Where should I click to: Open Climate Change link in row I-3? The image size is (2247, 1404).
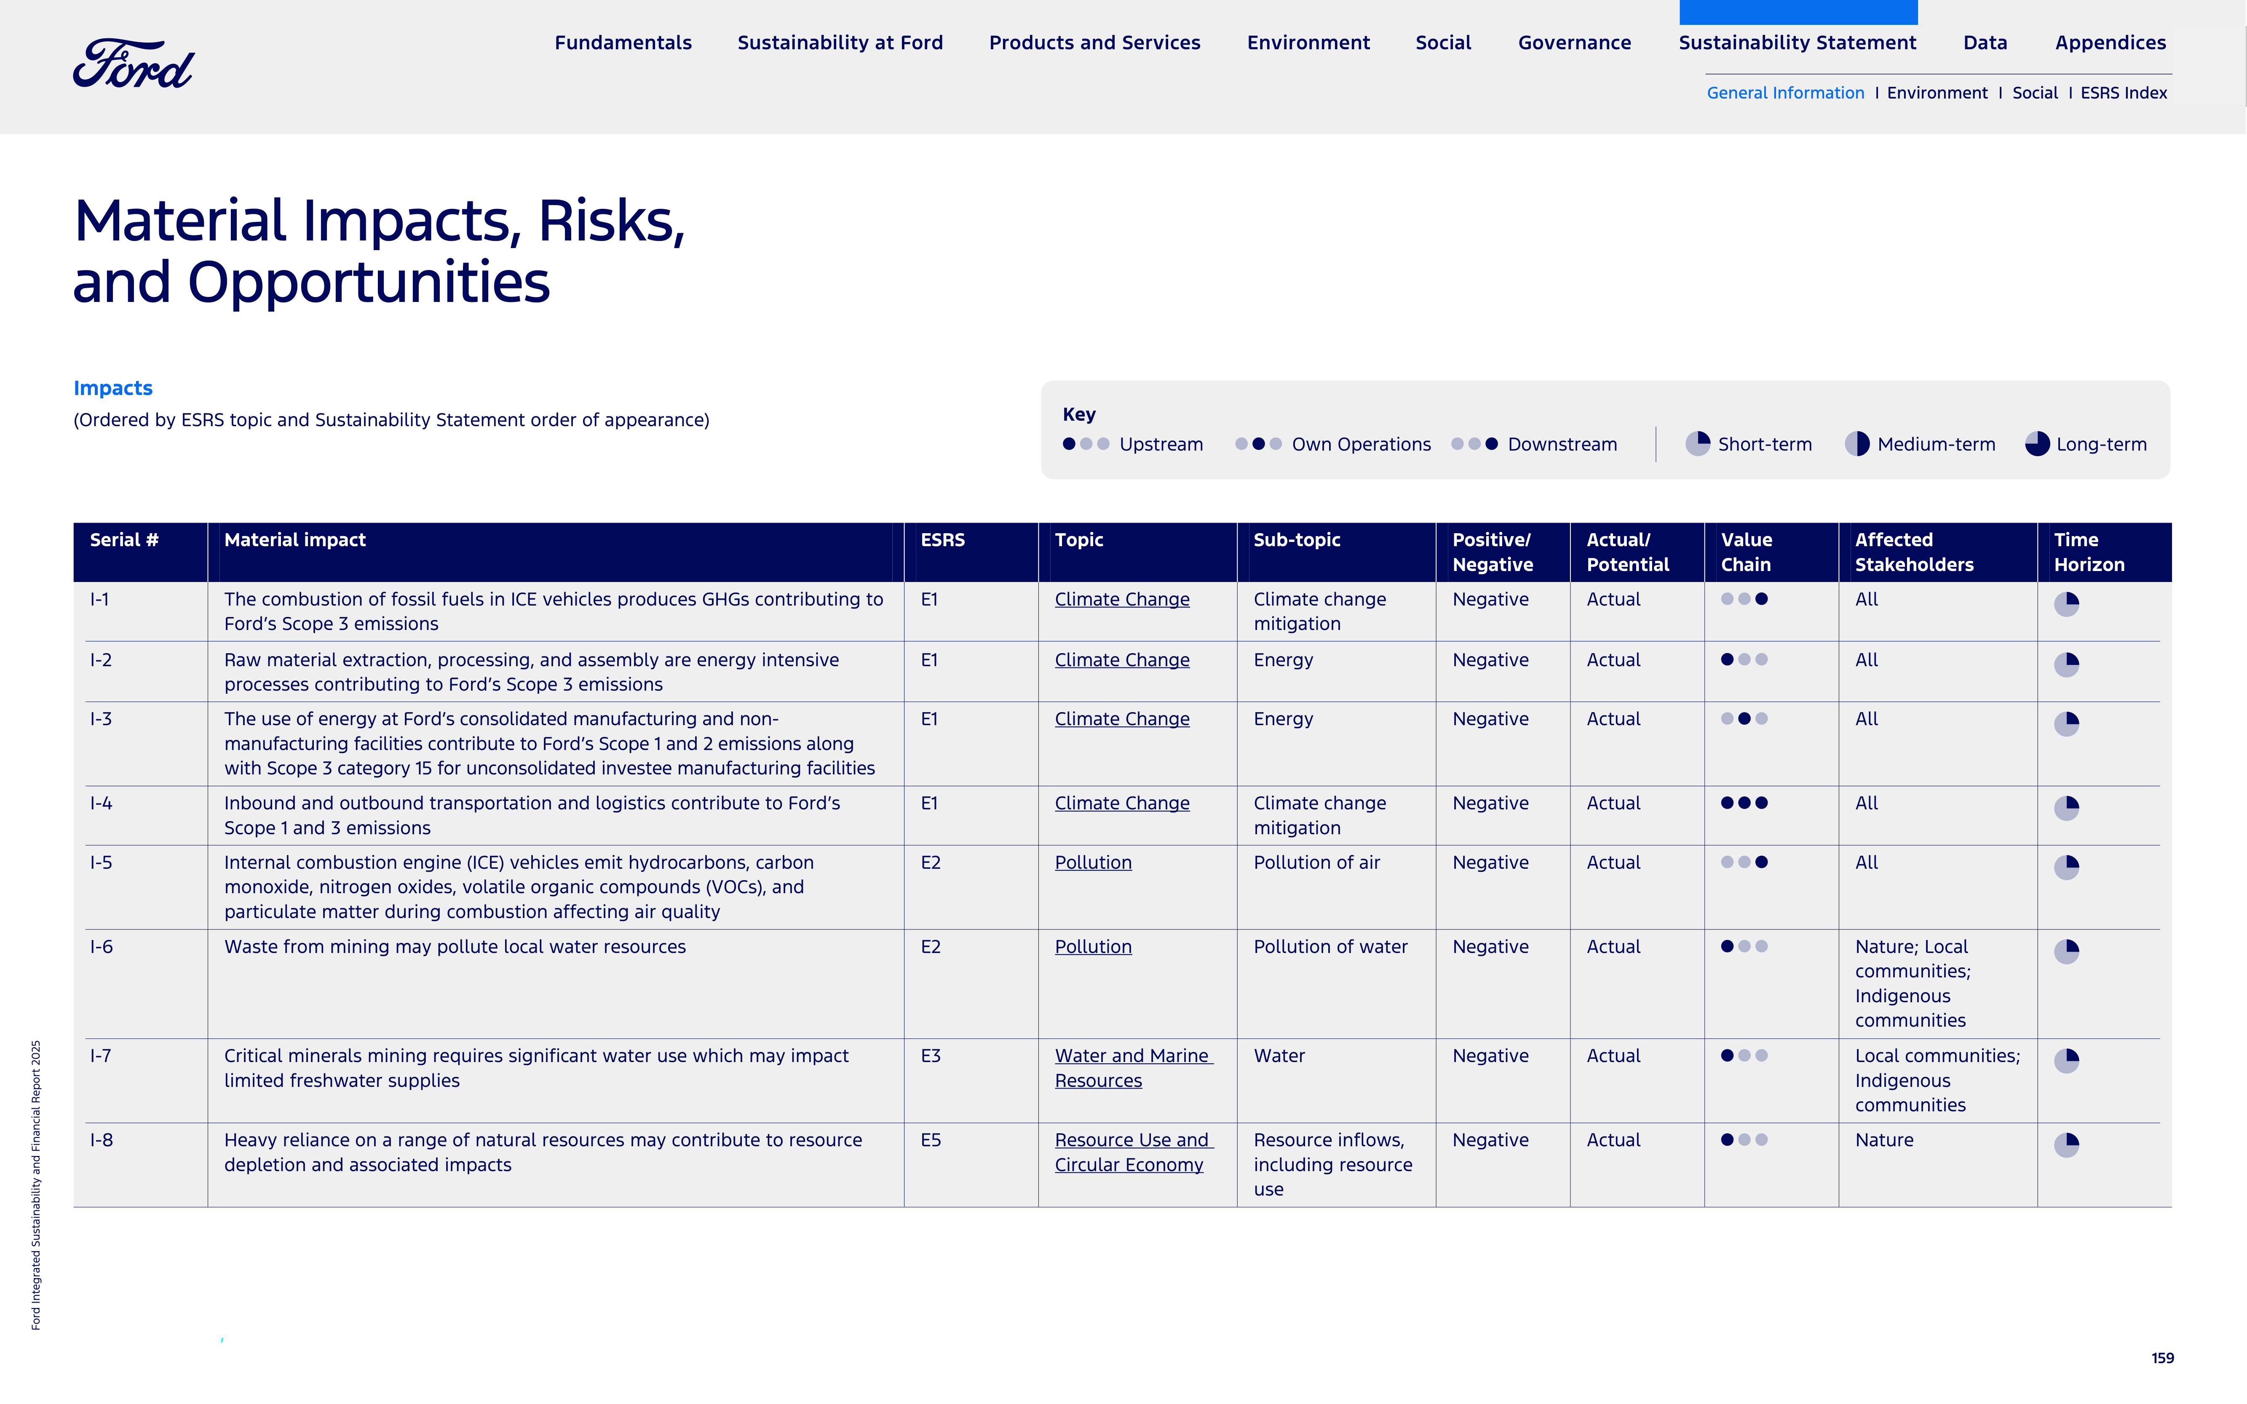[x=1122, y=720]
